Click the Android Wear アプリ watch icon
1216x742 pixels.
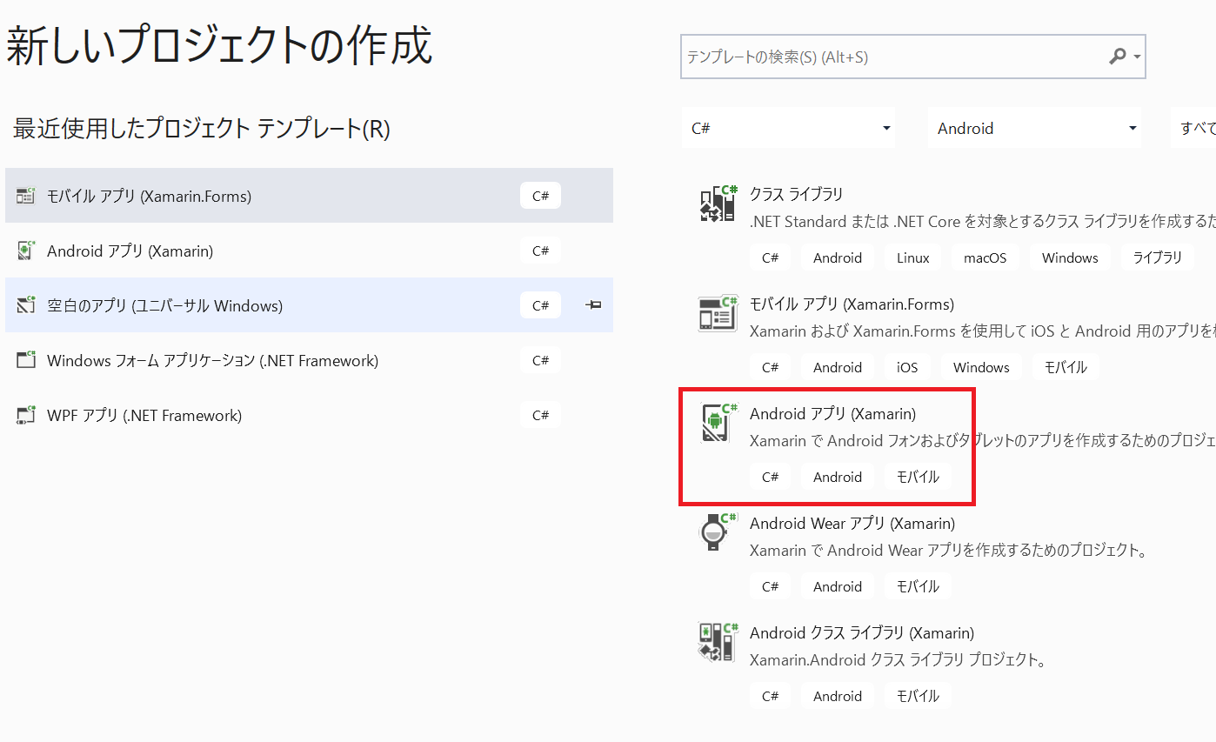718,532
